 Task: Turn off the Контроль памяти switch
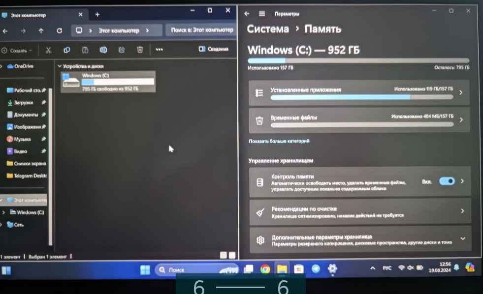point(447,181)
